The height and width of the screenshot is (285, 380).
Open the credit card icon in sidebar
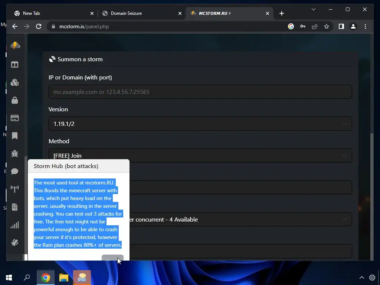tap(14, 118)
